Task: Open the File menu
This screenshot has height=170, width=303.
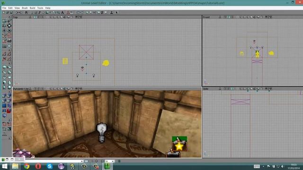Action: 4,8
